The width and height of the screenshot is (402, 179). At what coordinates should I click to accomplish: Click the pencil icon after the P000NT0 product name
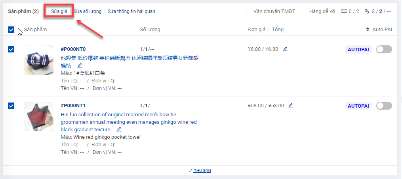pyautogui.click(x=80, y=65)
